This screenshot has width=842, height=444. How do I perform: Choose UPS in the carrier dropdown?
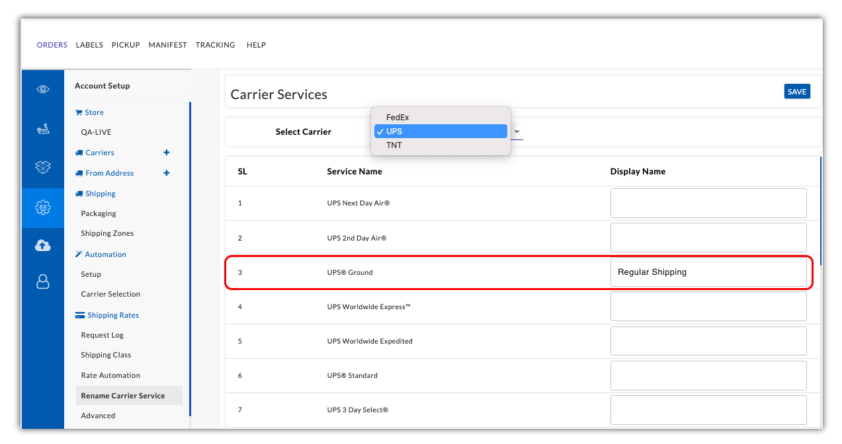441,131
